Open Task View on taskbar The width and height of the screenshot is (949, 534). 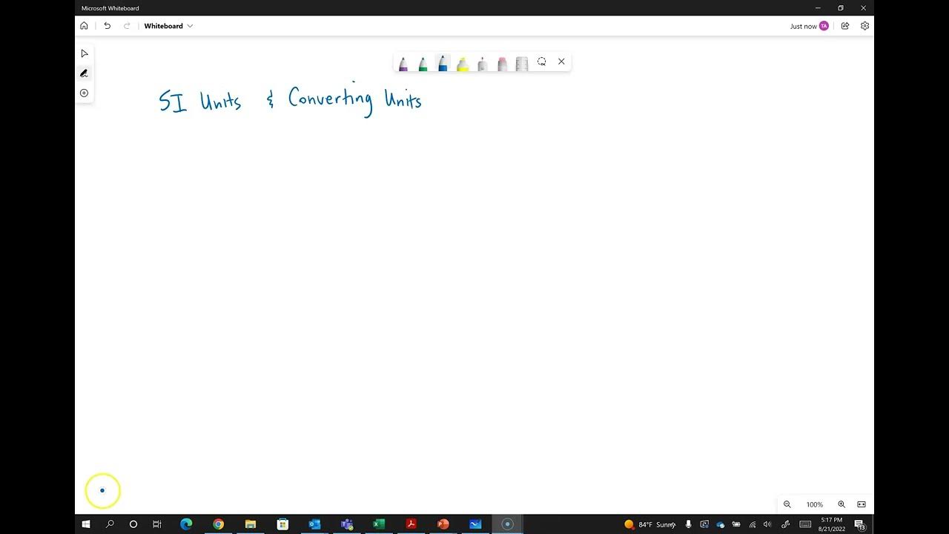(x=157, y=524)
